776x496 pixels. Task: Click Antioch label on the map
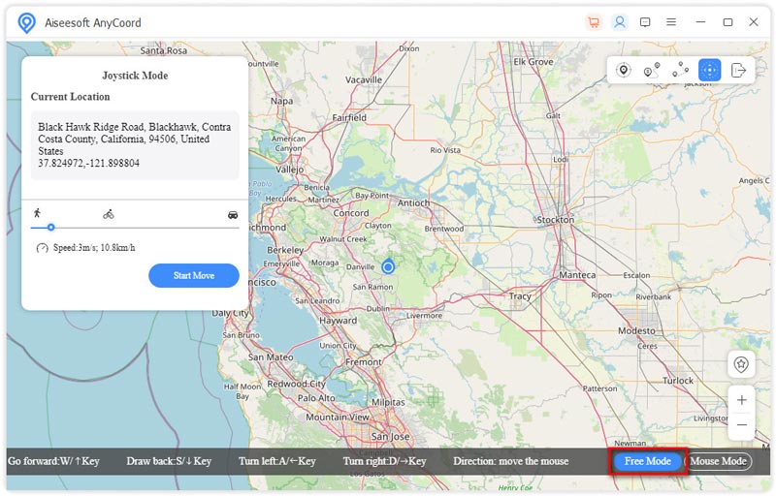(x=413, y=203)
